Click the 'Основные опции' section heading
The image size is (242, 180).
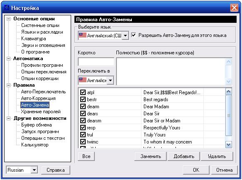tap(34, 19)
